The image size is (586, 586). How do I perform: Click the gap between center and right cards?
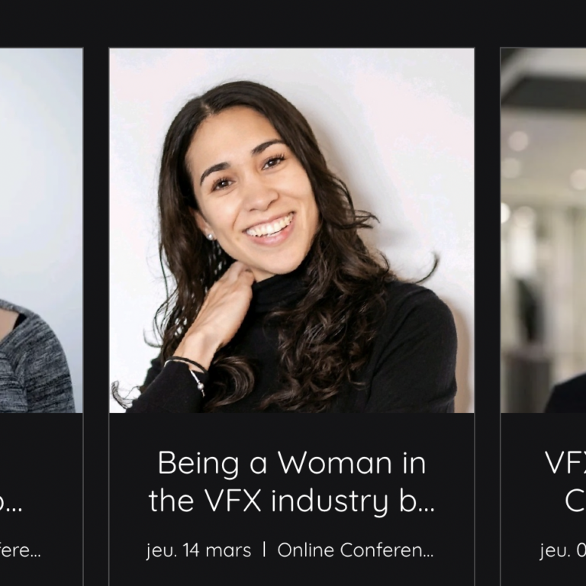click(x=488, y=305)
